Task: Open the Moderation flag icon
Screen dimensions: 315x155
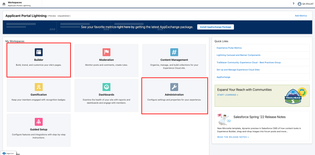Action: [x=106, y=52]
